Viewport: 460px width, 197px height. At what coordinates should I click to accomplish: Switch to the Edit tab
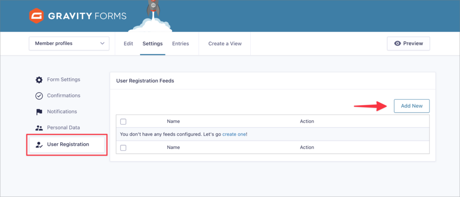pyautogui.click(x=128, y=43)
